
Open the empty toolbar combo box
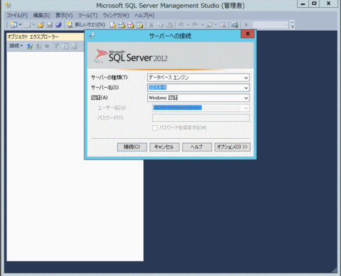point(271,25)
